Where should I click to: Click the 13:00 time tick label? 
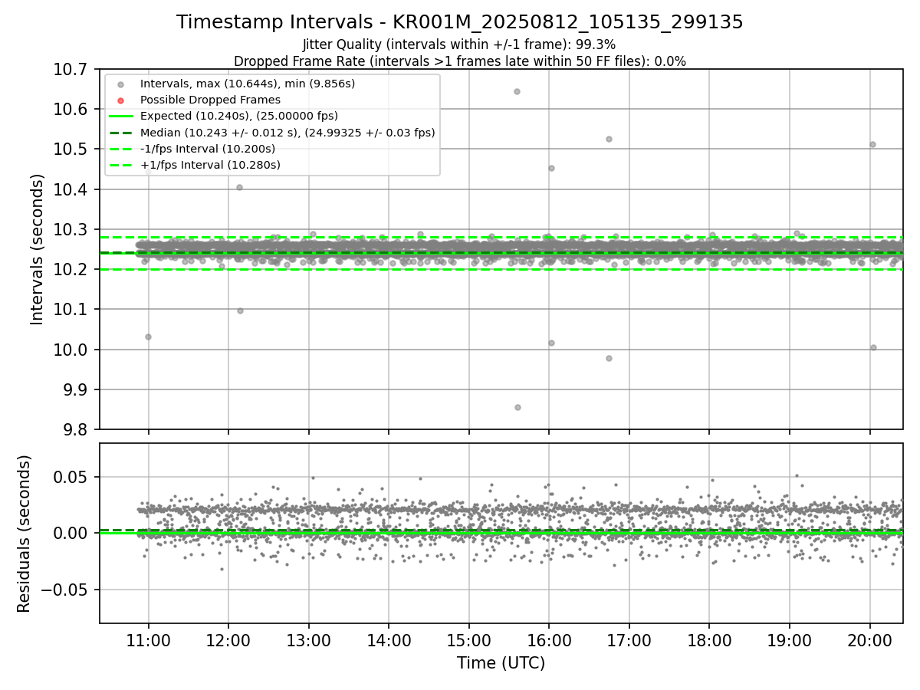pos(308,639)
